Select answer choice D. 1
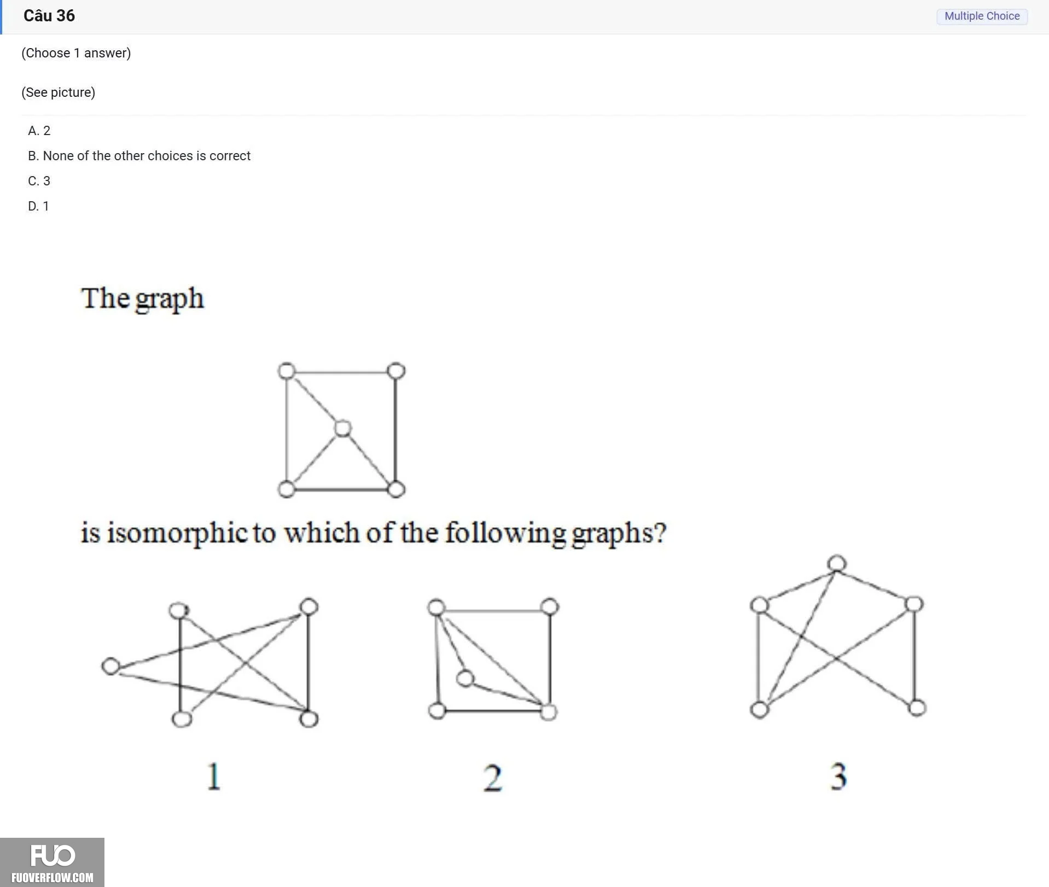Image resolution: width=1049 pixels, height=887 pixels. click(x=38, y=206)
